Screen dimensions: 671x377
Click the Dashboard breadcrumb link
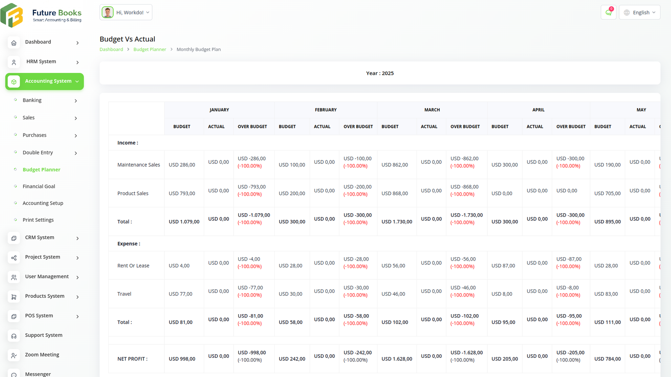pyautogui.click(x=111, y=49)
